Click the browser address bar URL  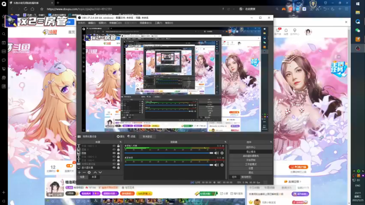79,9
